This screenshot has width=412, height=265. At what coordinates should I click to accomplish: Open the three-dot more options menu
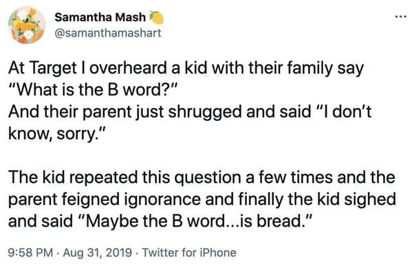pos(401,17)
